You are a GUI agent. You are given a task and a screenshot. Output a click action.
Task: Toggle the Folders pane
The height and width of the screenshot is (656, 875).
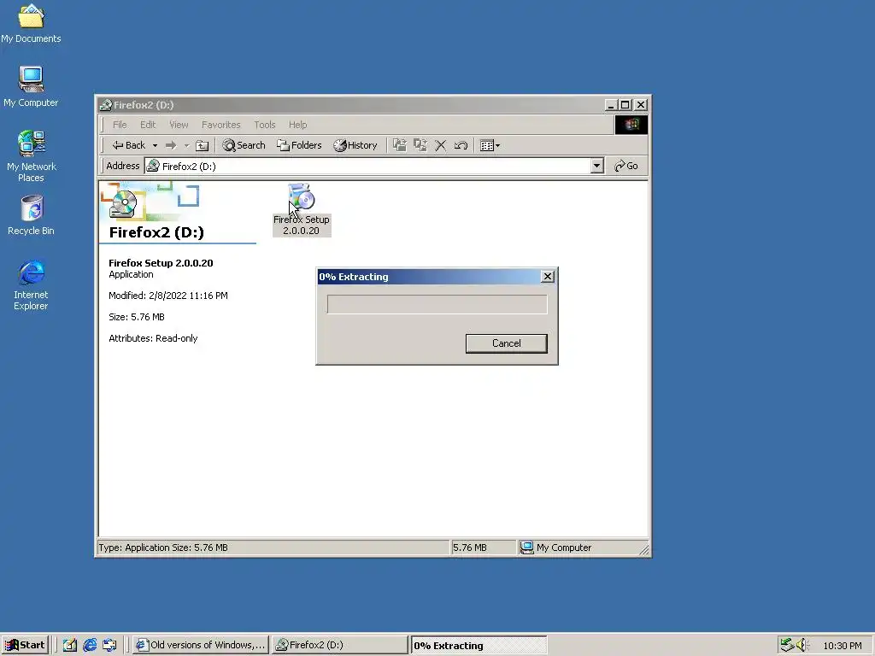[300, 145]
